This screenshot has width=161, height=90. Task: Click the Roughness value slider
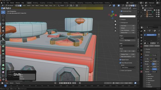(x=154, y=64)
